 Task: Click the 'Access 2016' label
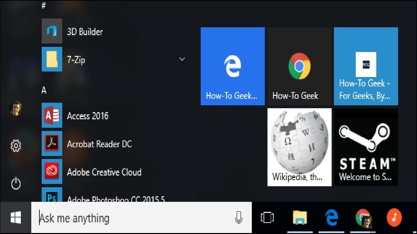point(88,116)
